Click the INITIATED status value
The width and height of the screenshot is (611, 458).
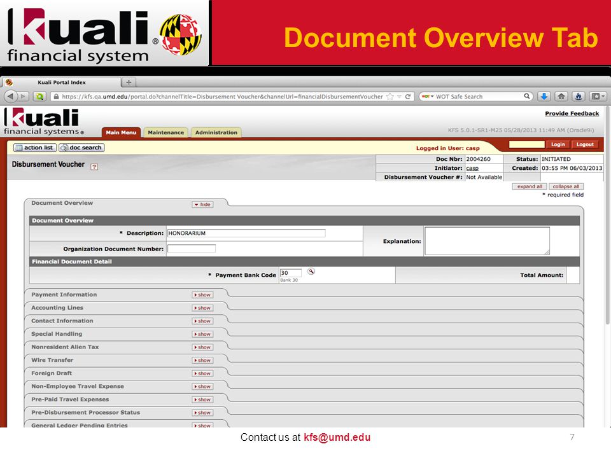pyautogui.click(x=556, y=159)
